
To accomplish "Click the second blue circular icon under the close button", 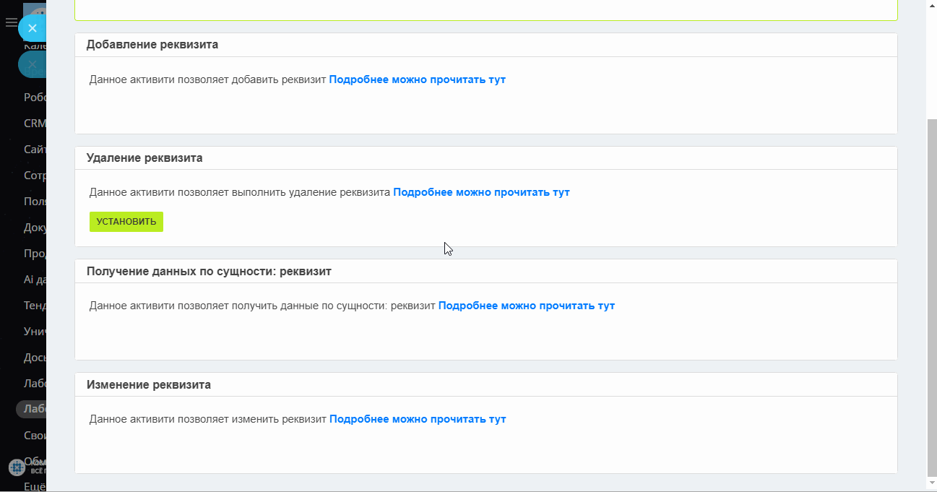I will [x=31, y=64].
